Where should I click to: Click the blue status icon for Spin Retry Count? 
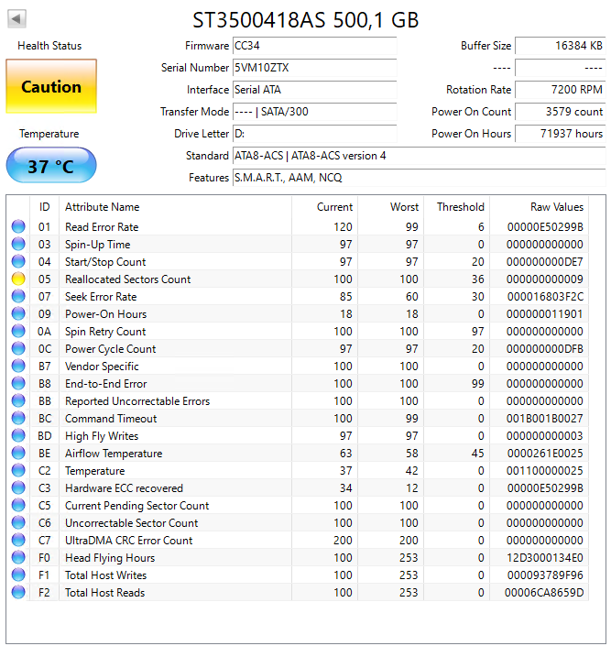coord(18,331)
